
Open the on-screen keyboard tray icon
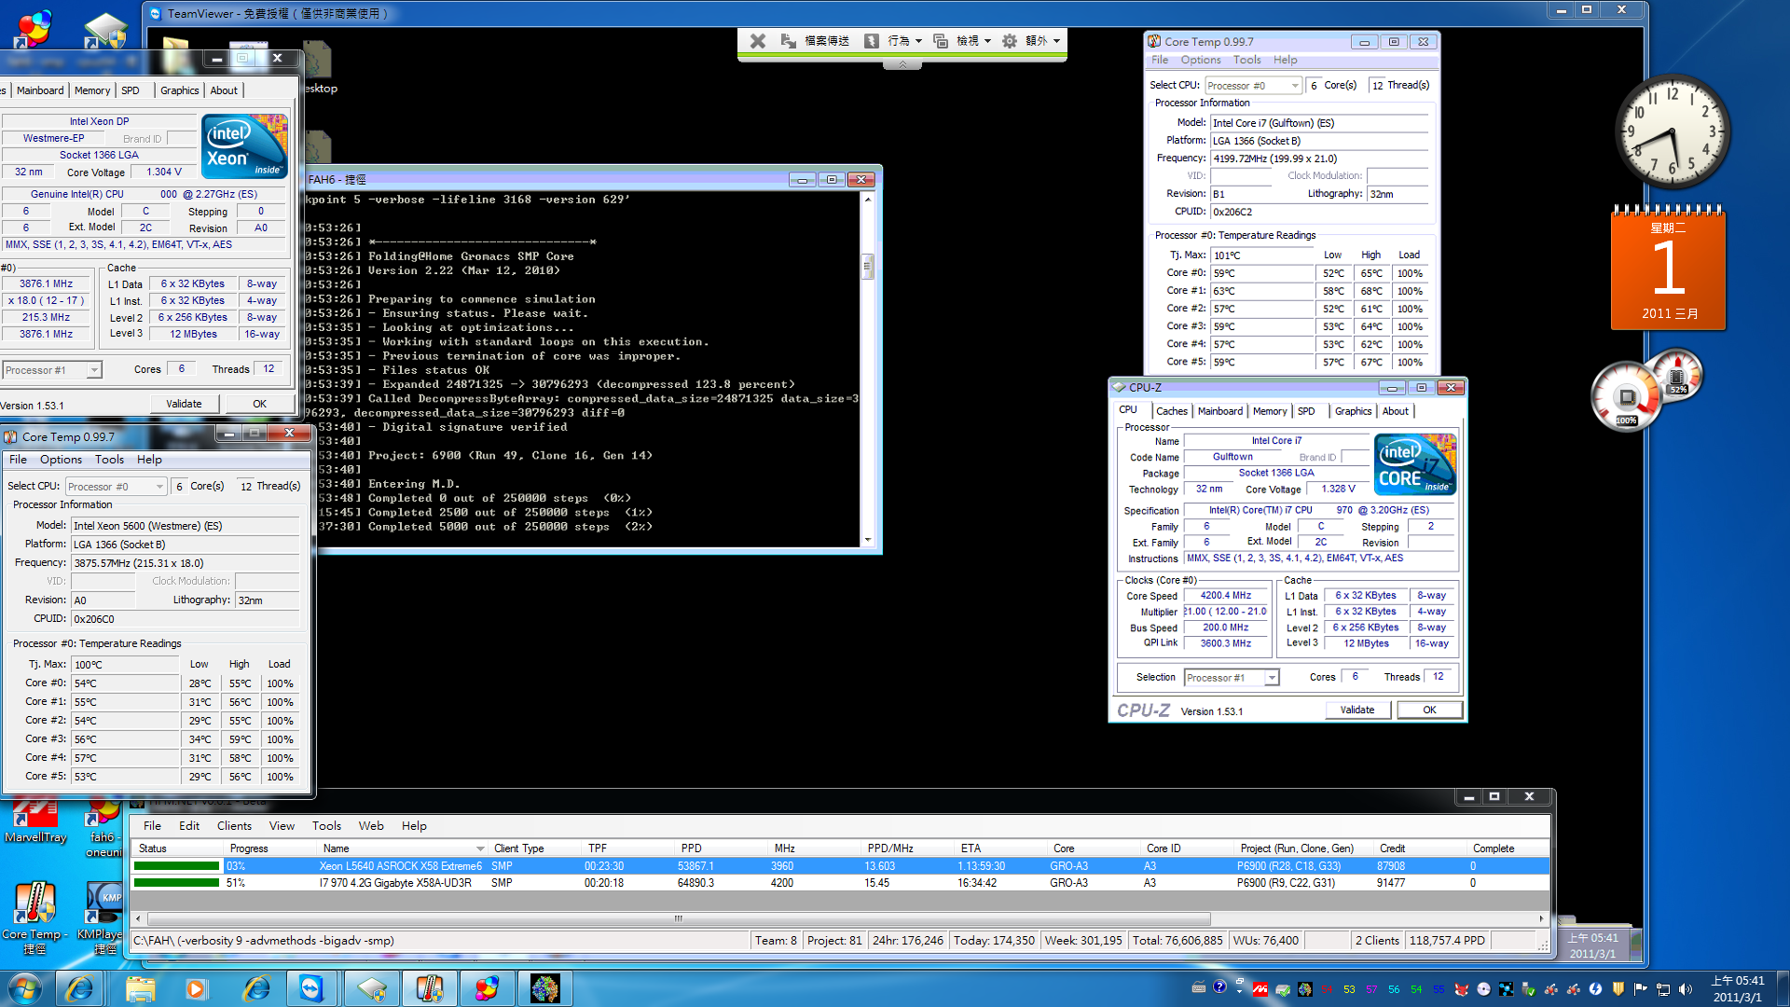1198,986
